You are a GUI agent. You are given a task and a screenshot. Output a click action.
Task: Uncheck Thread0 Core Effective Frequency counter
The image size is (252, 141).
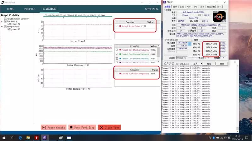coord(117,50)
